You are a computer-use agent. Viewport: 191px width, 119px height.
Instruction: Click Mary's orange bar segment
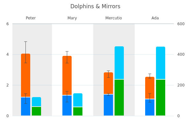(x=67, y=75)
